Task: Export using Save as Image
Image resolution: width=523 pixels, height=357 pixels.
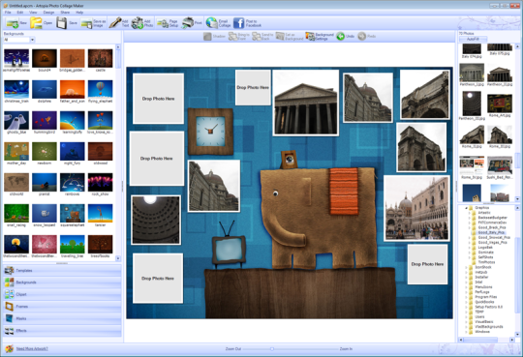Action: tap(93, 23)
